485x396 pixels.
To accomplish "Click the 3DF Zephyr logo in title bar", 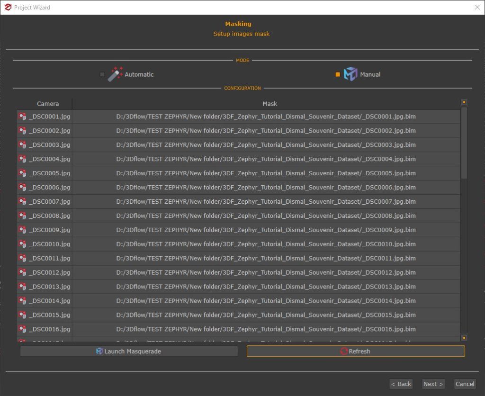I will (x=7, y=7).
